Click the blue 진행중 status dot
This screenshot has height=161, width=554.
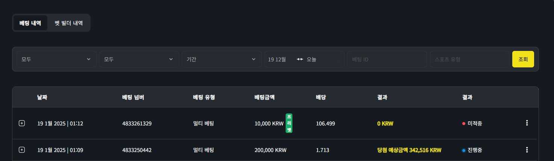click(x=464, y=150)
